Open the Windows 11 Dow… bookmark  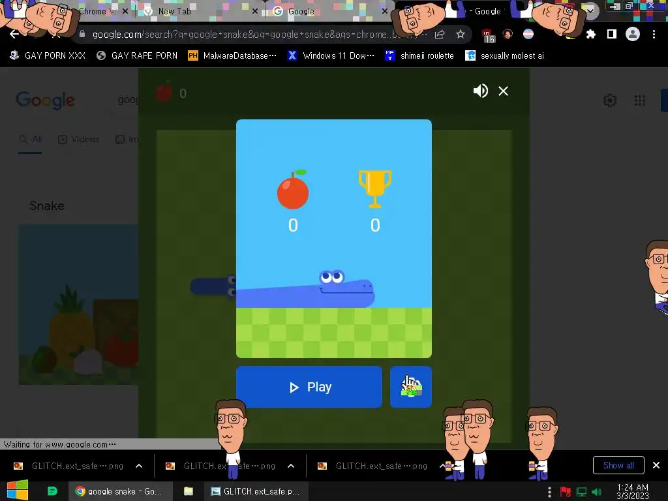coord(331,56)
